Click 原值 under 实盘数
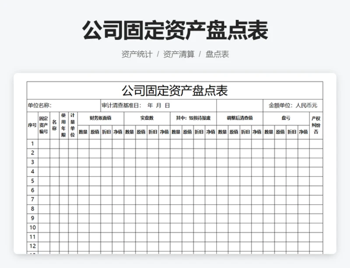The height and width of the screenshot is (268, 350). (x=141, y=132)
